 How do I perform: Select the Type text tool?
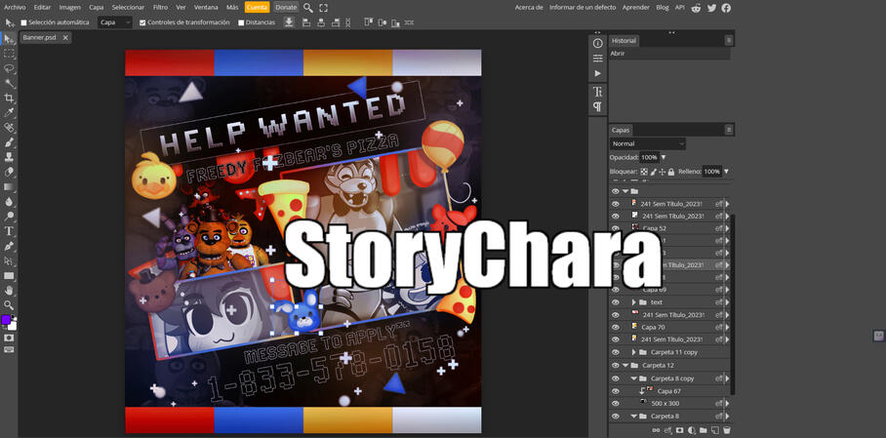pyautogui.click(x=10, y=231)
